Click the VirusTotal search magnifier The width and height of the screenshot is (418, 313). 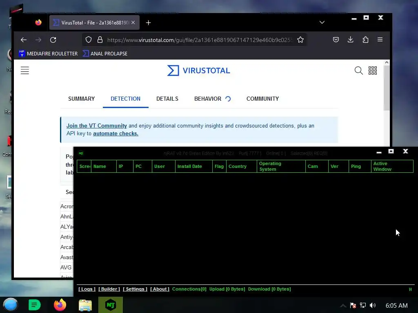[358, 71]
